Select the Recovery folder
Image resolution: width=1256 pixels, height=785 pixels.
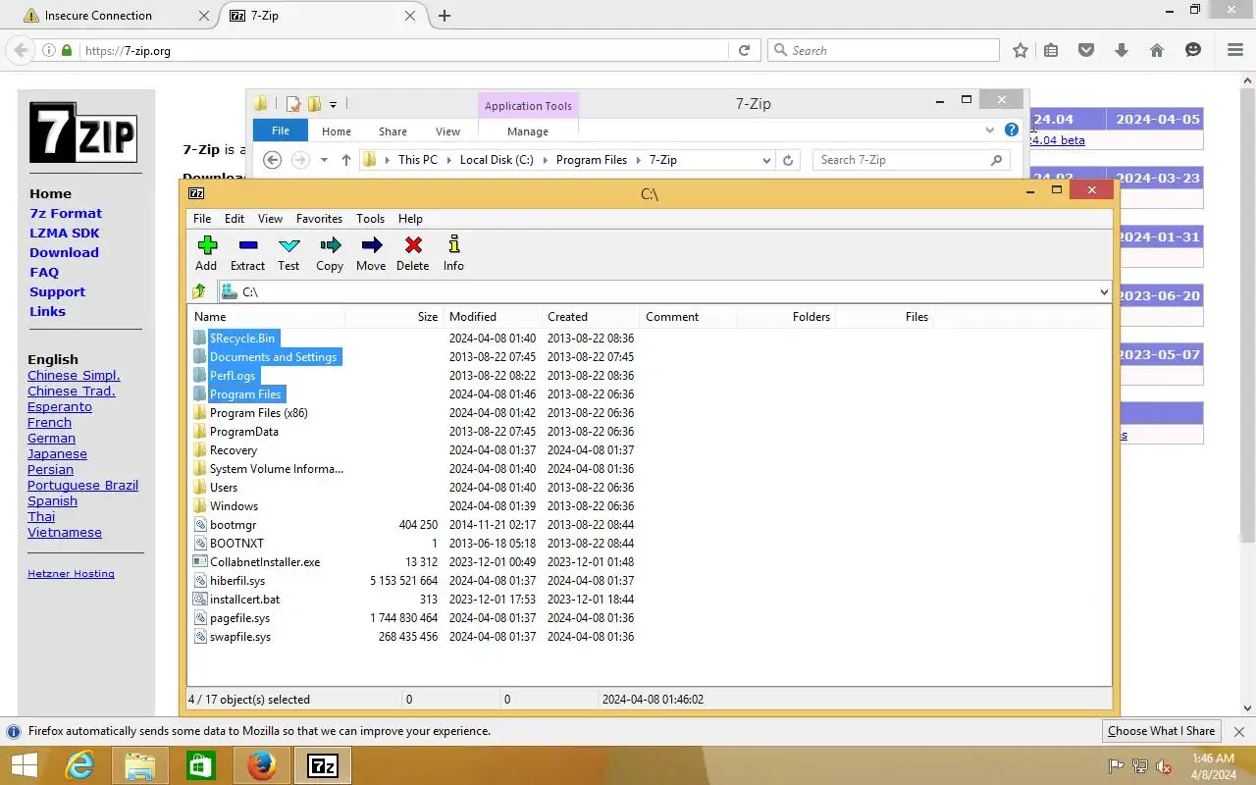[234, 450]
